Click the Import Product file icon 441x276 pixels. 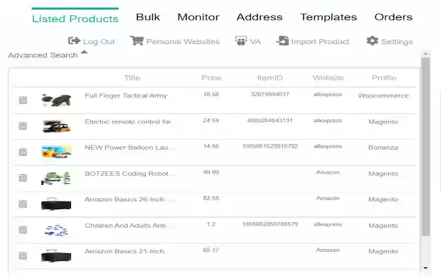[x=283, y=41]
